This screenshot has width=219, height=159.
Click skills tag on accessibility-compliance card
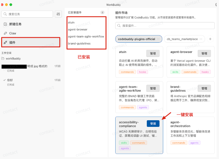[x=124, y=143]
